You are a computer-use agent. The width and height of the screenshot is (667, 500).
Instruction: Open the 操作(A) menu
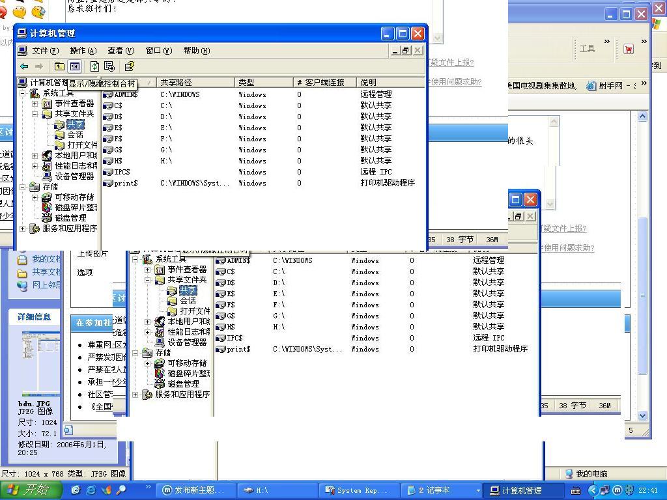coord(83,51)
